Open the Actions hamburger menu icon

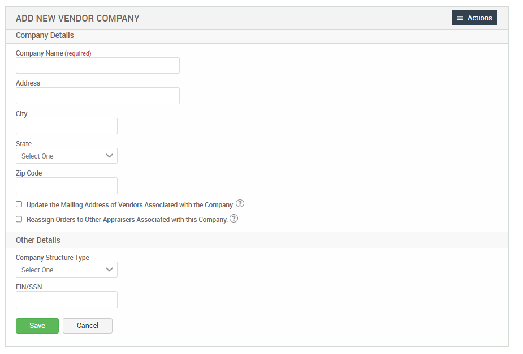click(460, 18)
